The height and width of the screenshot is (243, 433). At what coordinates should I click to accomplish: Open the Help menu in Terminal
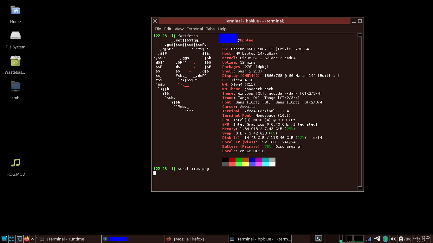(222, 29)
